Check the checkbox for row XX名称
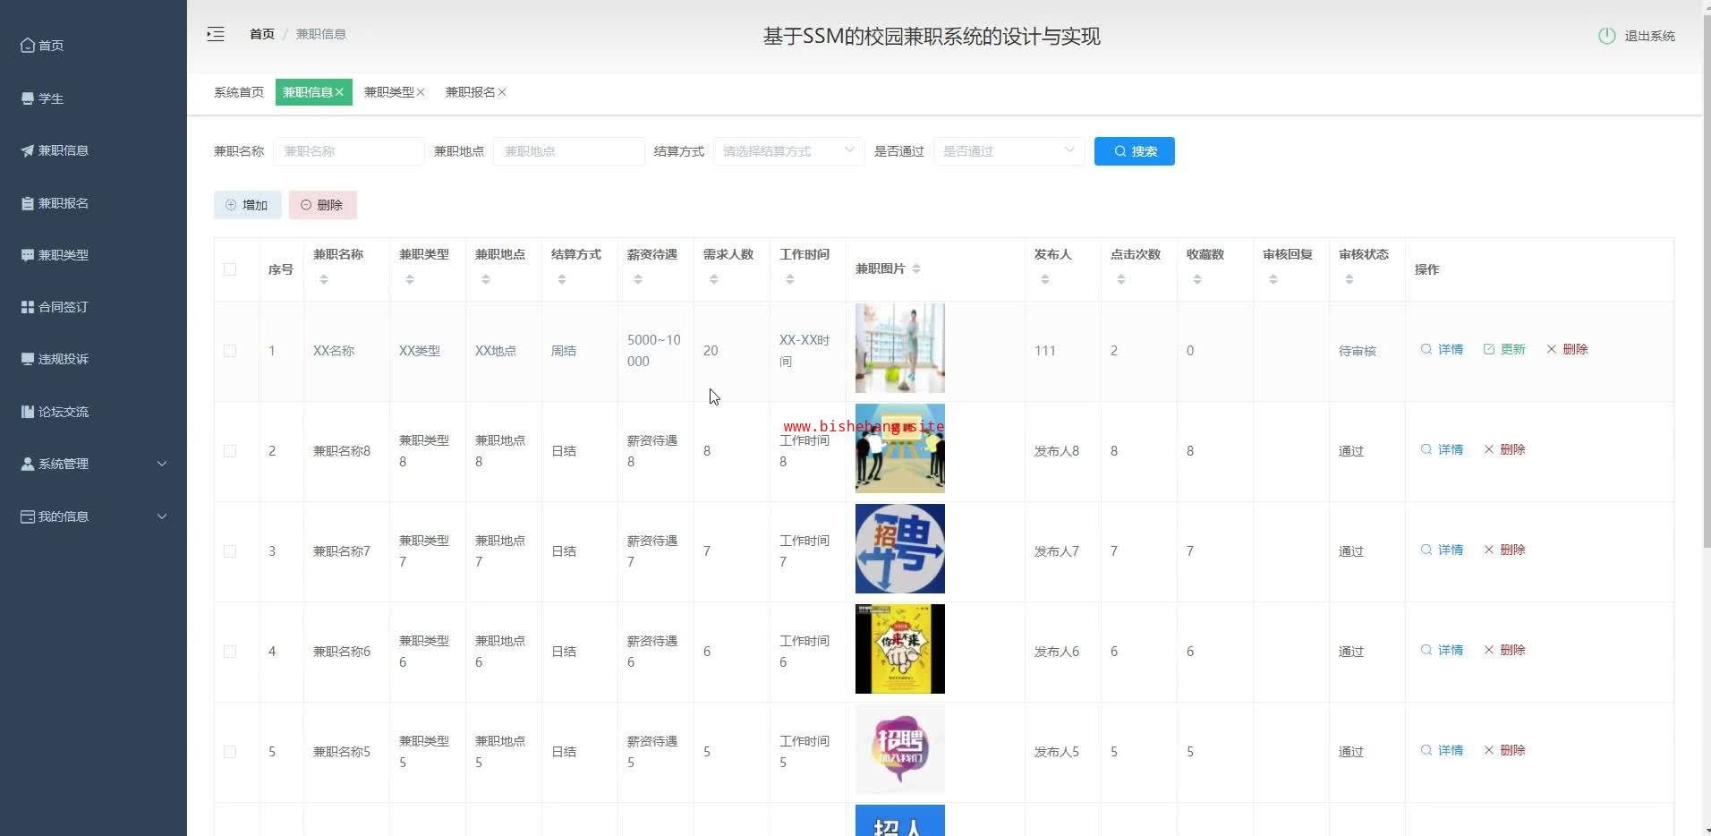 230,351
